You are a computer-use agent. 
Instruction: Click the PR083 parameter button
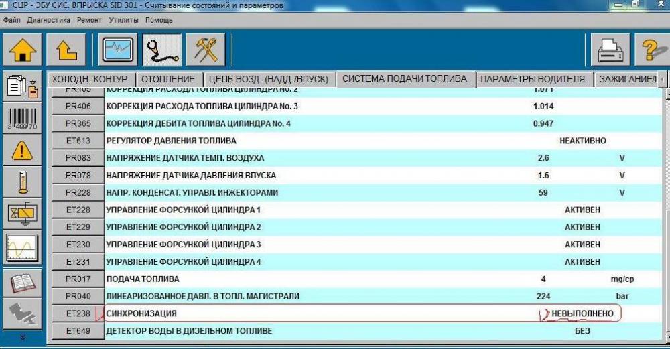[78, 158]
